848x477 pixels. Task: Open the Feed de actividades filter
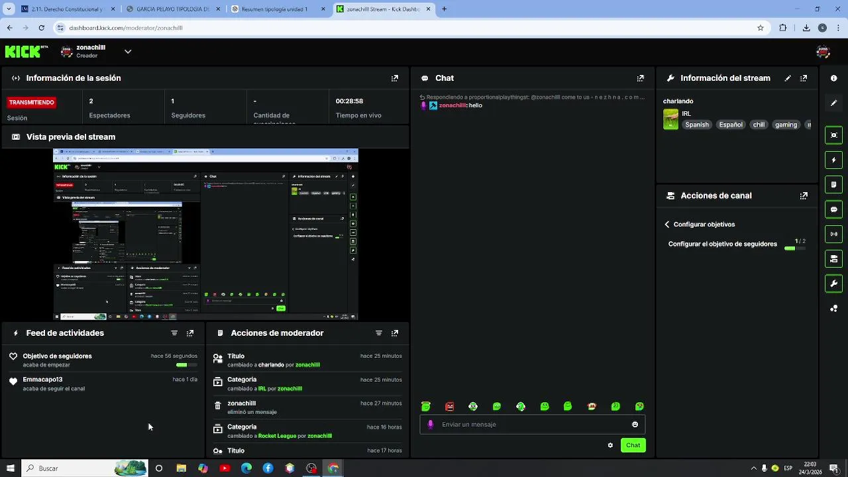[174, 333]
